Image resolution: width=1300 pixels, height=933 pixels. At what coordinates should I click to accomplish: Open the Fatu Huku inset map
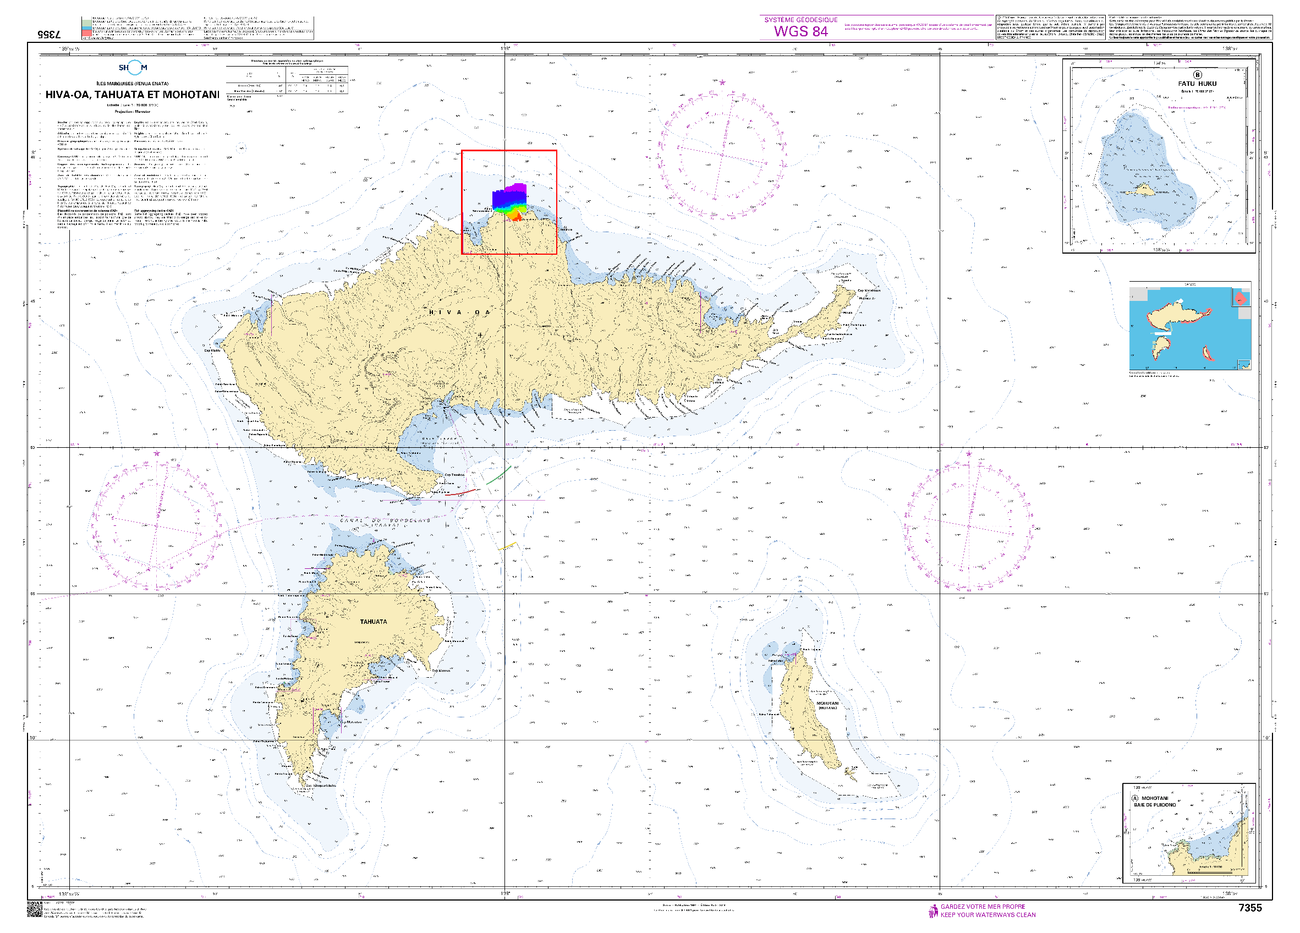click(x=1158, y=155)
